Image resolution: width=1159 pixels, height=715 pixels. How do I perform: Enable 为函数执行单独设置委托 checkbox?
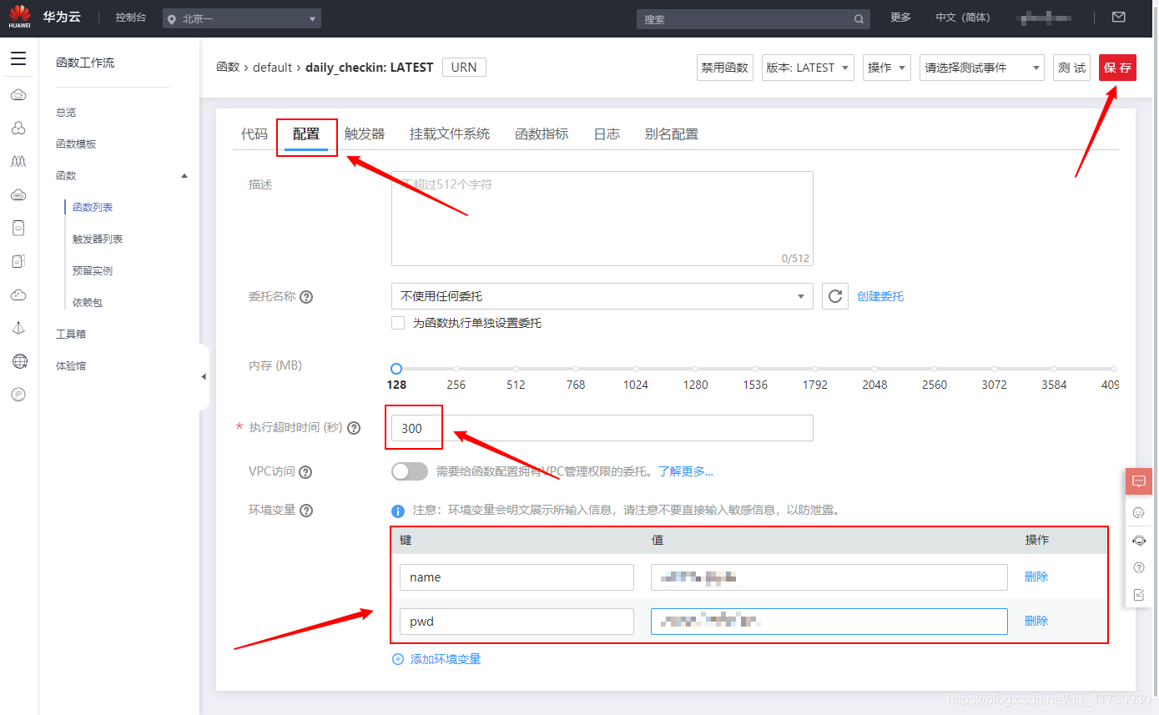(x=398, y=323)
